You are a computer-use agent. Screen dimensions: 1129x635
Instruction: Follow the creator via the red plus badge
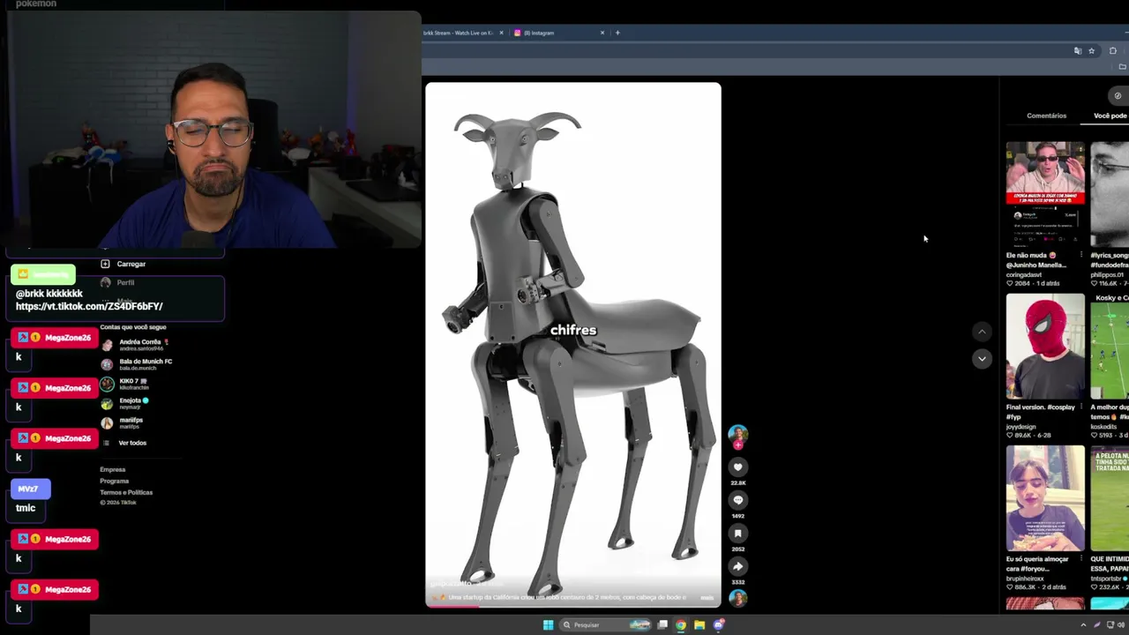(738, 445)
